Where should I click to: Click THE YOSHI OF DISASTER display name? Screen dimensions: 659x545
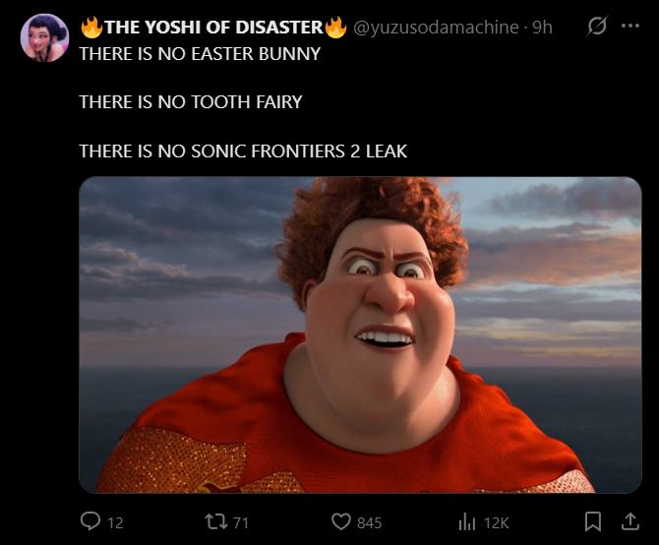pyautogui.click(x=213, y=28)
